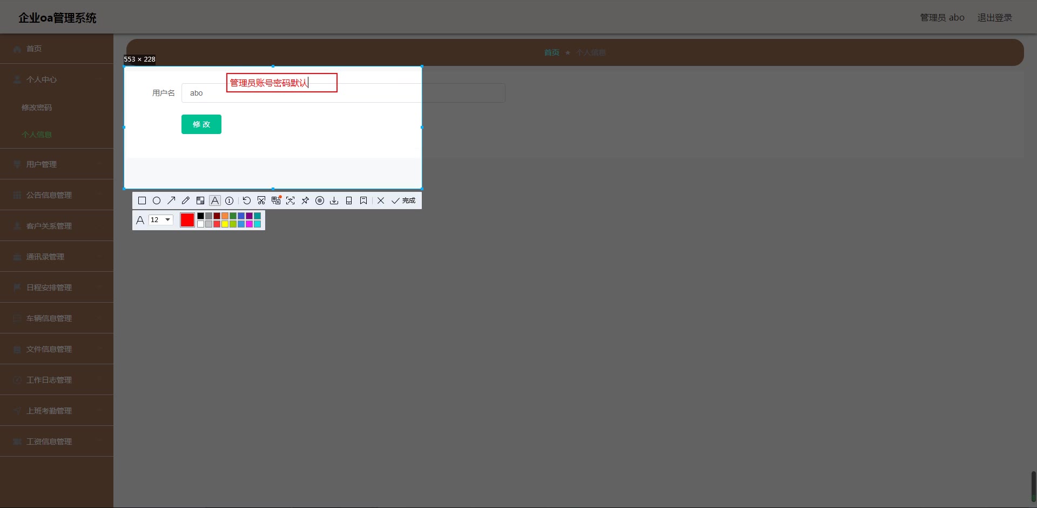This screenshot has width=1037, height=508.
Task: Collapse the 个人中心 sidebar section
Action: pyautogui.click(x=57, y=79)
